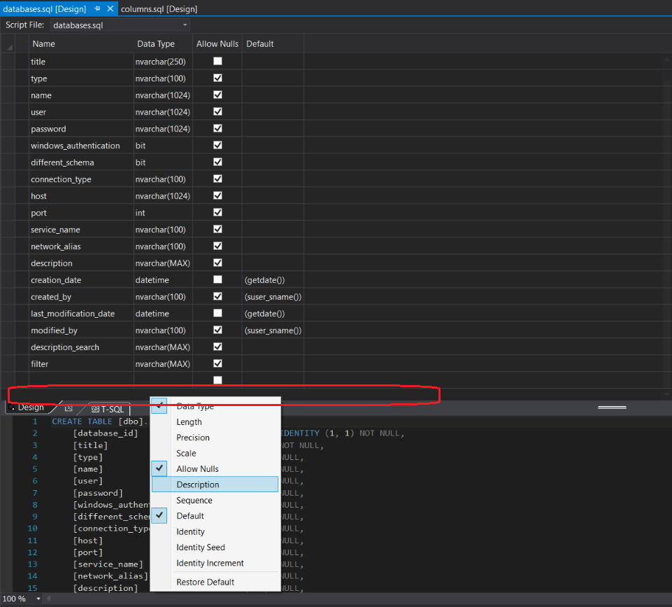Uncheck Allow Nulls for host column
This screenshot has width=672, height=607.
point(217,195)
